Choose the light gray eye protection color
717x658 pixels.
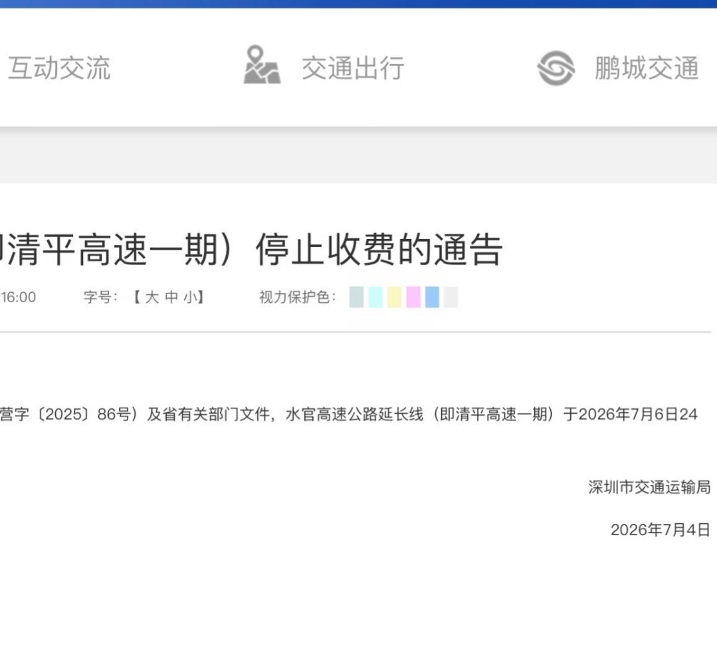tap(451, 297)
